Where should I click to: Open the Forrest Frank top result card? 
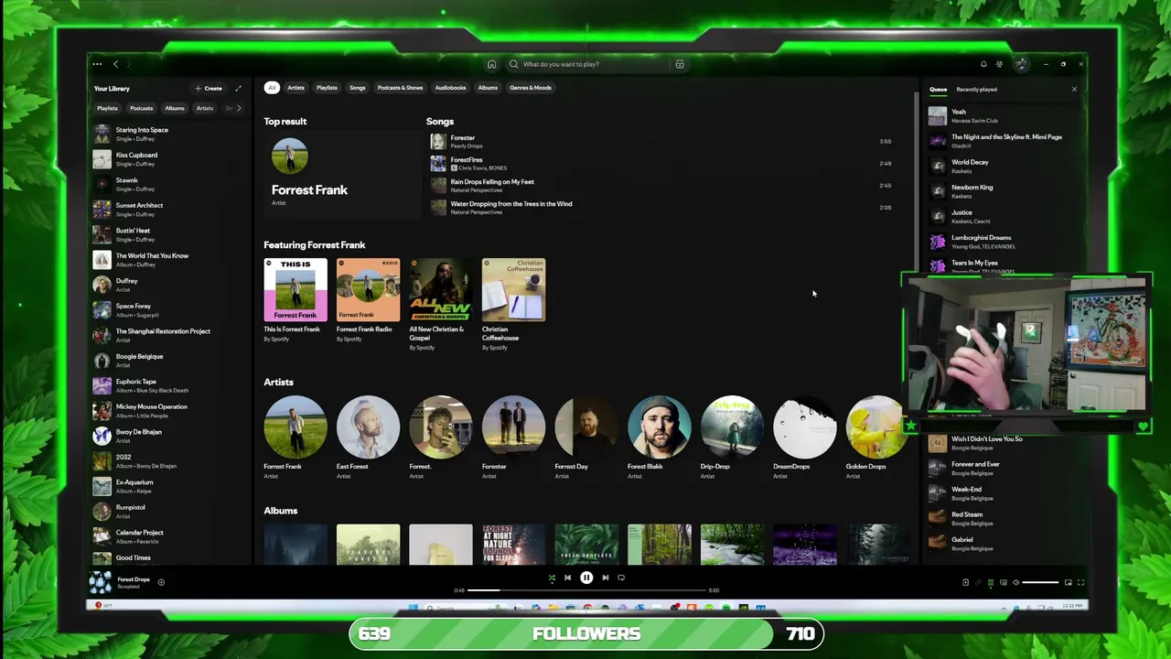(x=342, y=175)
